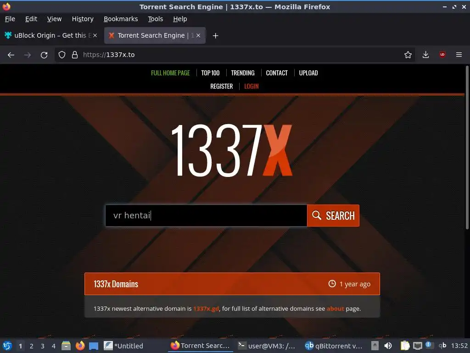Close the Torrent Search Engine tab
Image resolution: width=470 pixels, height=353 pixels.
click(x=198, y=35)
